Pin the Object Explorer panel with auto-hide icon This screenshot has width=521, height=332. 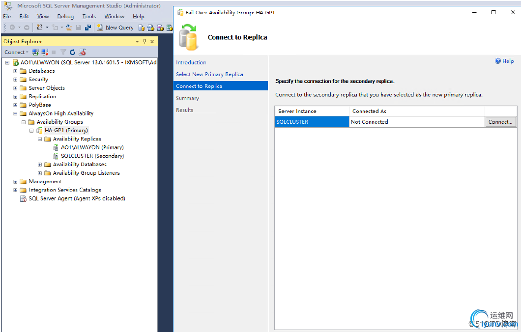coord(145,41)
